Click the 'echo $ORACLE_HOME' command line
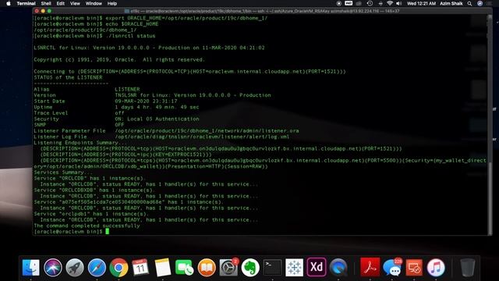 tap(96, 24)
